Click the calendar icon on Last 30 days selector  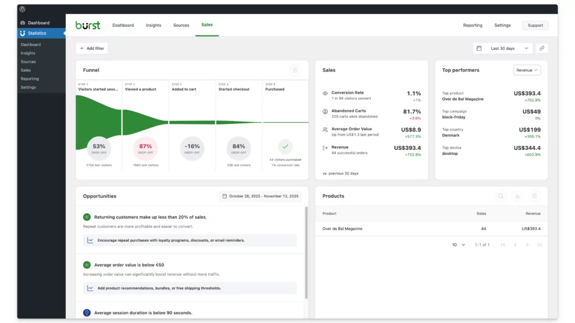pos(479,48)
